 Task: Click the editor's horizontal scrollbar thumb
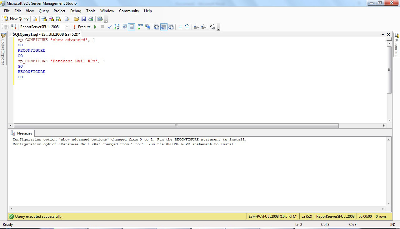[x=176, y=125]
